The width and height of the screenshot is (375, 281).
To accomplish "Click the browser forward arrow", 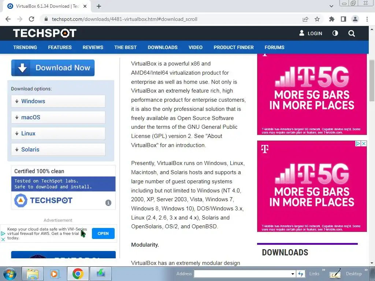I will click(20, 19).
